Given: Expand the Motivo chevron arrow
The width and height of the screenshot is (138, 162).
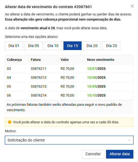Looking at the screenshot, I should (129, 140).
